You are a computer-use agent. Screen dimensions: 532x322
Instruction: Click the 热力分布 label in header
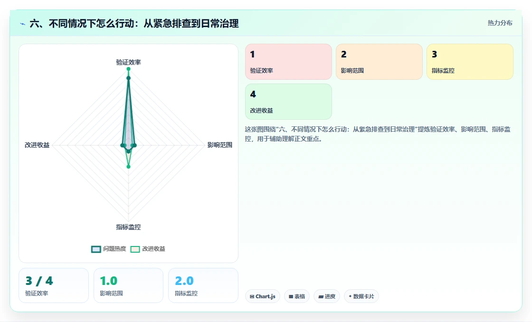click(500, 23)
